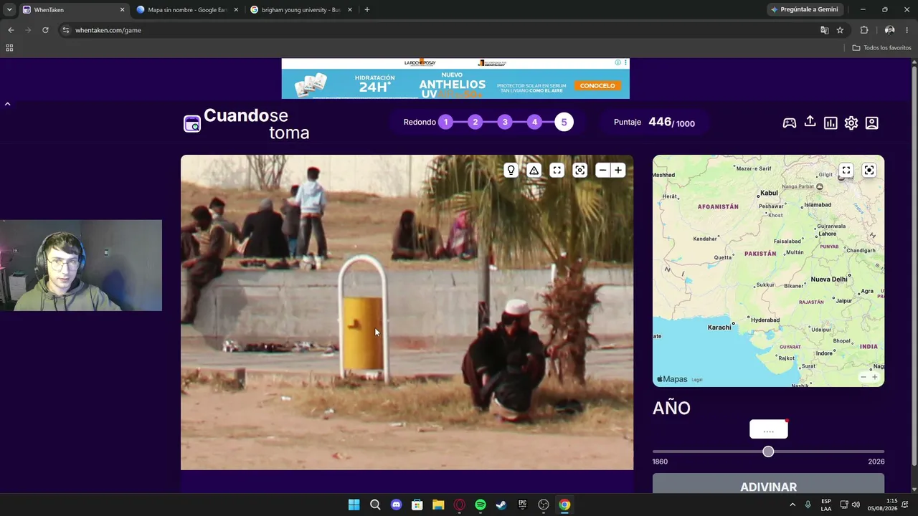This screenshot has width=918, height=516.
Task: Open the photo in fullscreen
Action: coord(557,170)
